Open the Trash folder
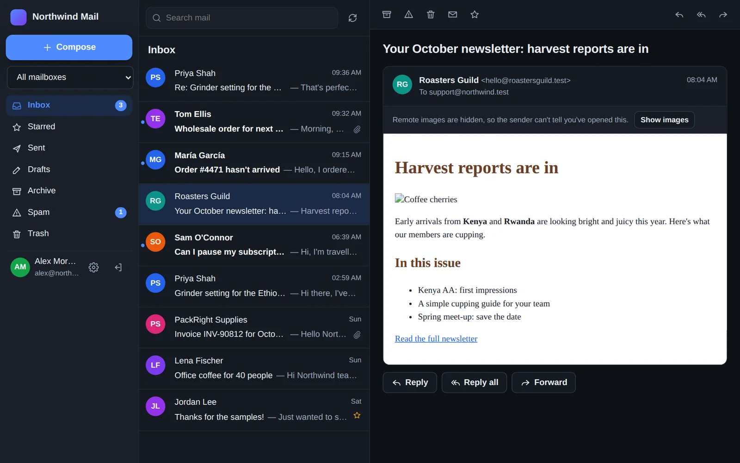This screenshot has height=463, width=740. (x=69, y=233)
